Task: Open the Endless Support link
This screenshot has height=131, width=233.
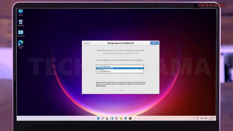Action: tap(101, 86)
